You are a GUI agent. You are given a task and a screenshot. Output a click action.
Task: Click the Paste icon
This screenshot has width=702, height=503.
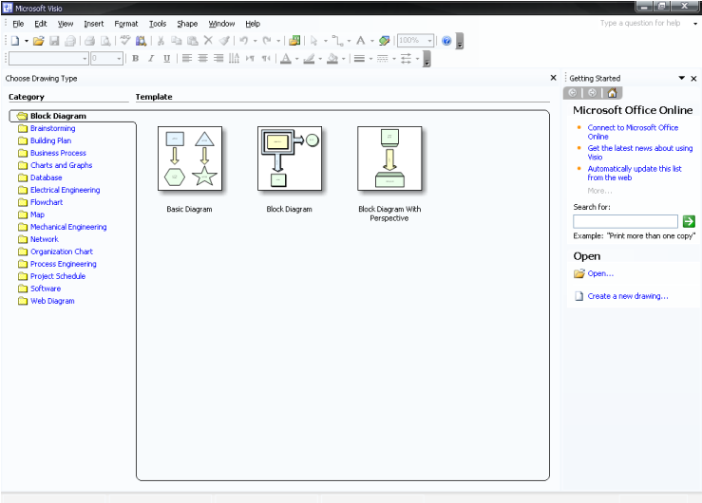(x=193, y=41)
